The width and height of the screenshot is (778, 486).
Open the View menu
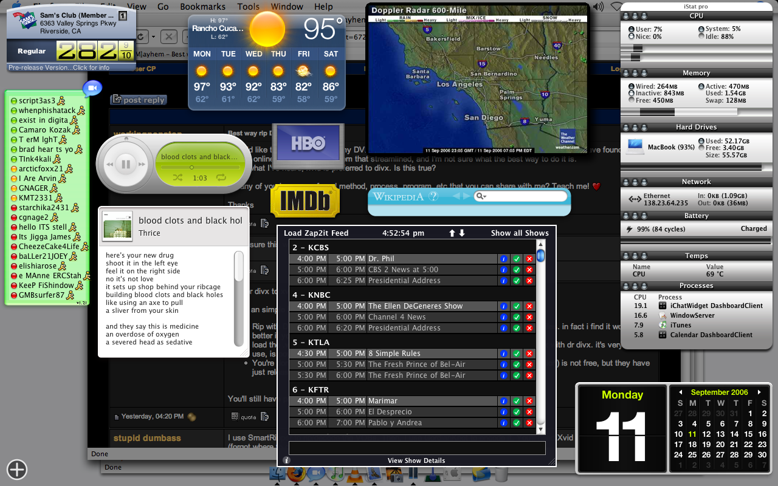[137, 6]
